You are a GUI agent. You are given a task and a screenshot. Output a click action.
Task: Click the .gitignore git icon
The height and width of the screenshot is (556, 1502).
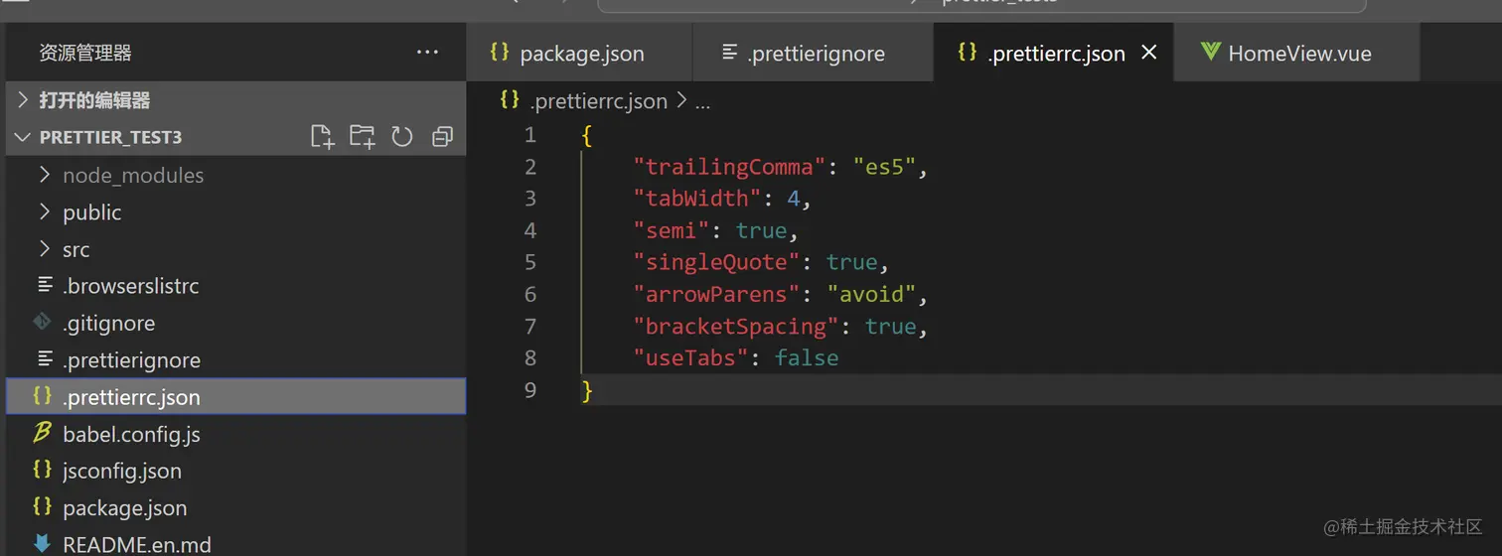(43, 322)
